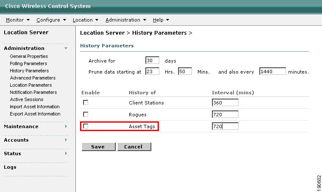Click the Archive for days field

(x=152, y=60)
